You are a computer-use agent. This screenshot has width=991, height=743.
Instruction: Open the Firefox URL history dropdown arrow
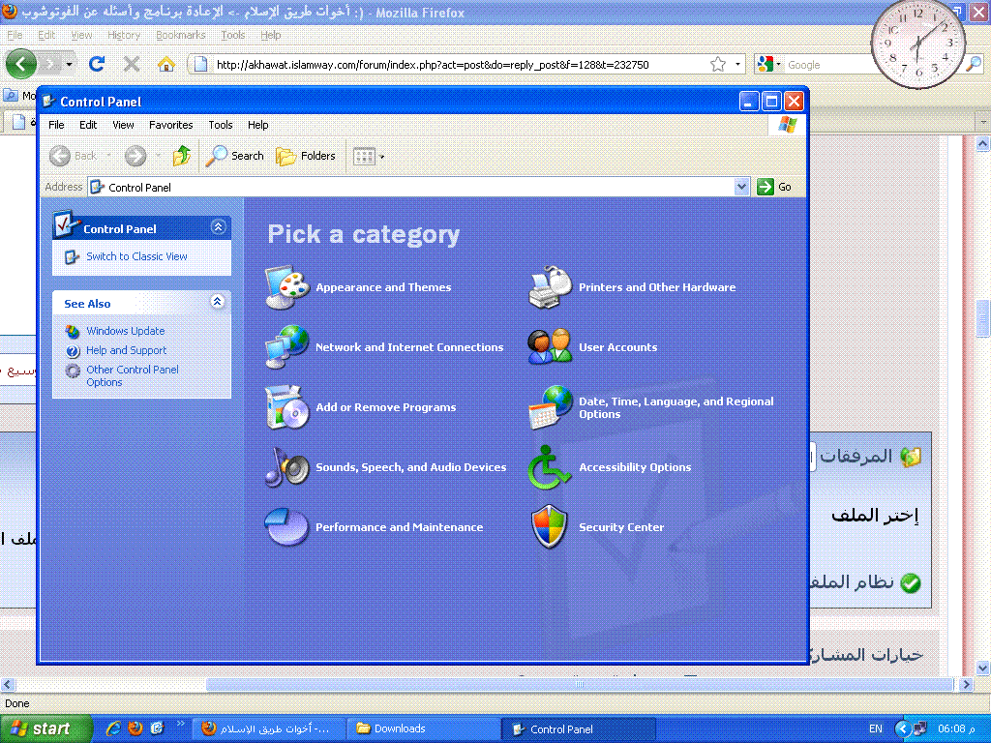click(736, 64)
